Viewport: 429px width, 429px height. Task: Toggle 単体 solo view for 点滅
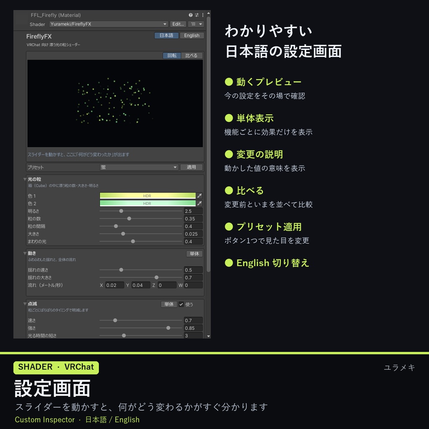tap(169, 304)
